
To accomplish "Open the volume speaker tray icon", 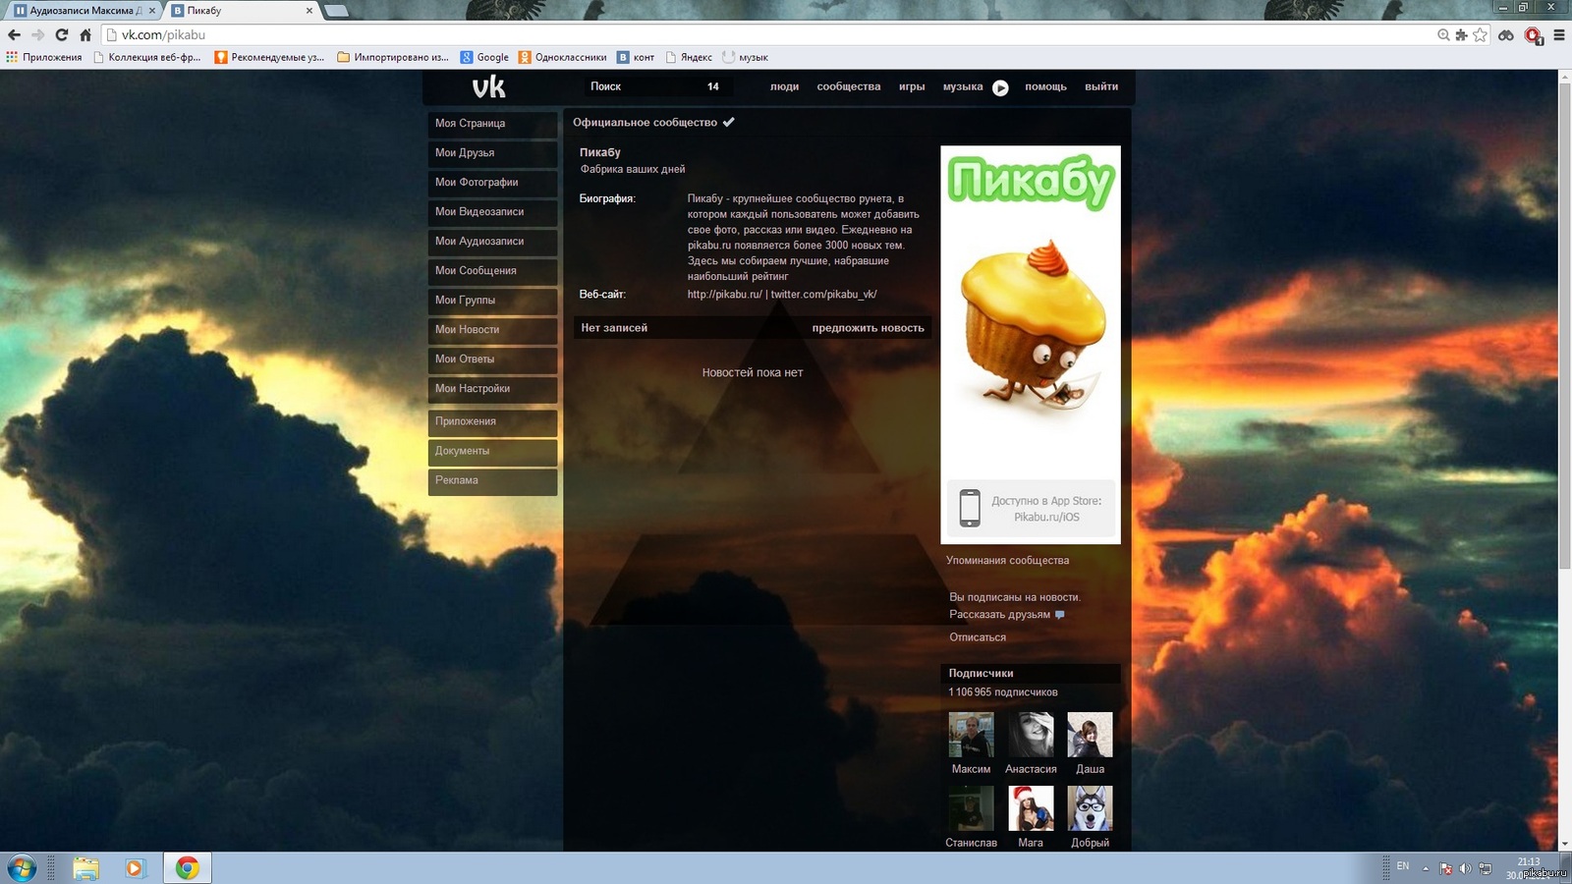I will (x=1465, y=868).
